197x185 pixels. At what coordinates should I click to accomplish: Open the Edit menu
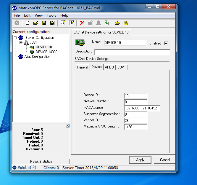click(x=27, y=15)
